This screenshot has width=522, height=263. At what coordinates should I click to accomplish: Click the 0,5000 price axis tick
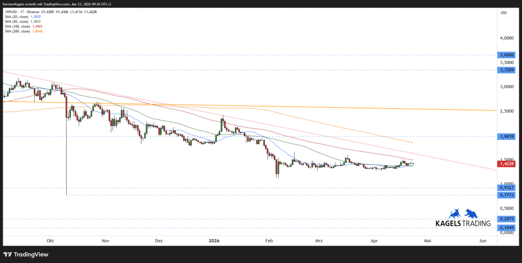pos(507,208)
